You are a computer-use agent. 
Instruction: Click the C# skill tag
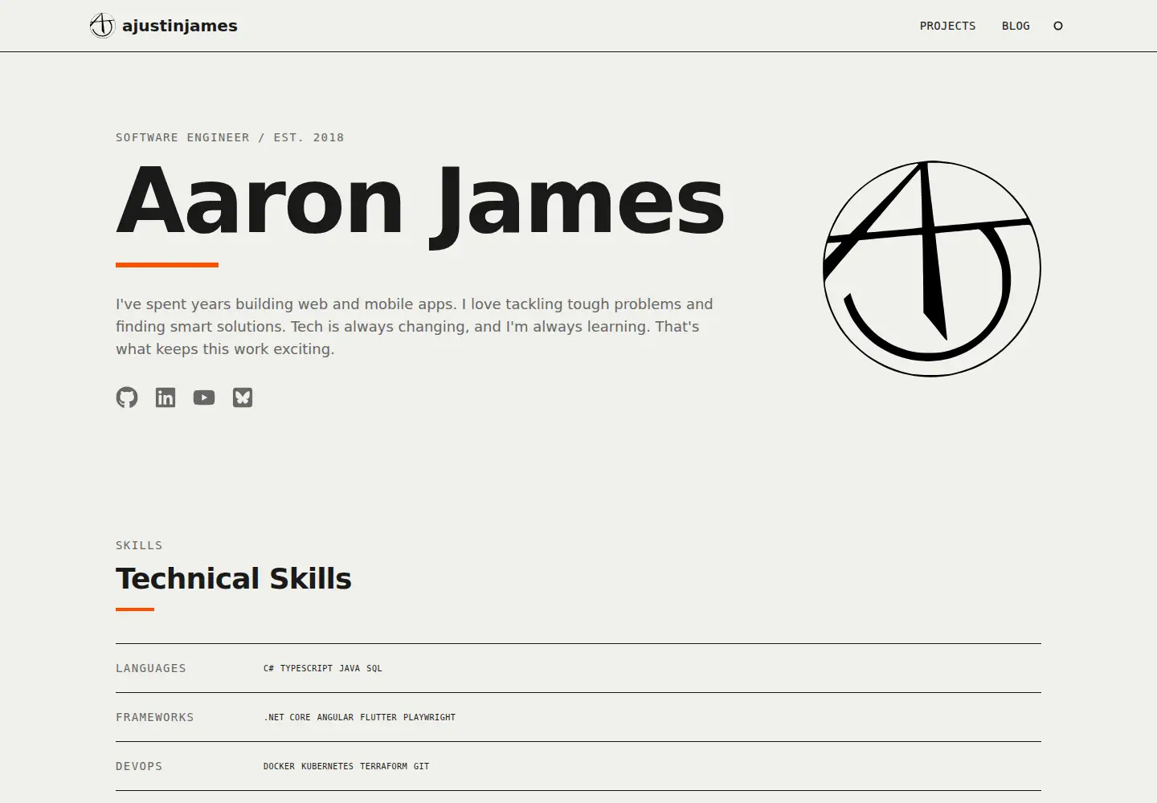coord(268,668)
